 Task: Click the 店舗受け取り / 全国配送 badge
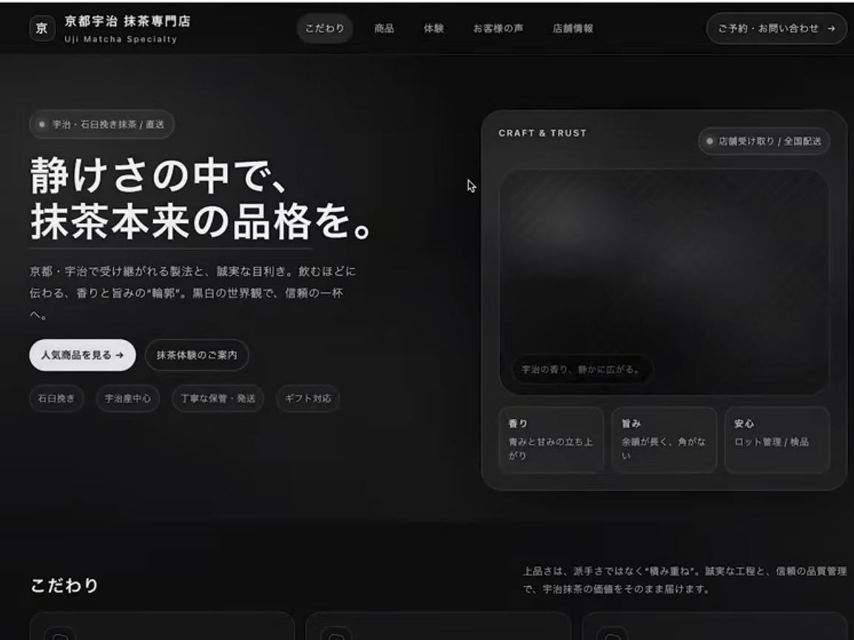click(x=764, y=141)
